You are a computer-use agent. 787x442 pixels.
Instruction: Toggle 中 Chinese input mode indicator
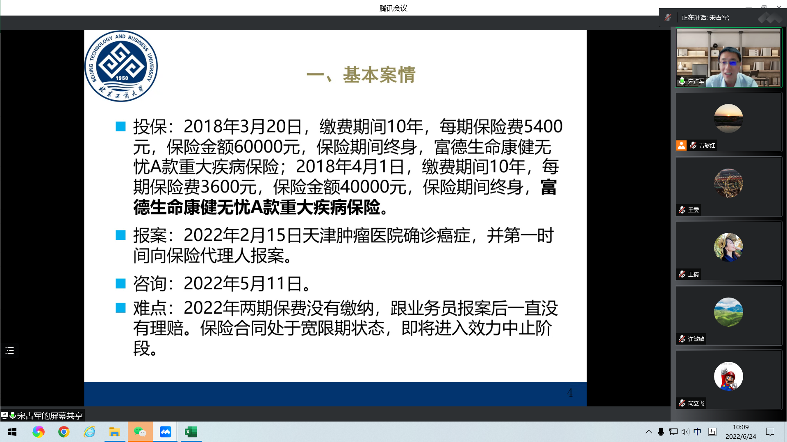click(697, 432)
